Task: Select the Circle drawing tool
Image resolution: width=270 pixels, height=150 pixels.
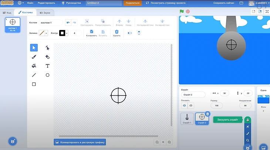Action: click(x=47, y=75)
